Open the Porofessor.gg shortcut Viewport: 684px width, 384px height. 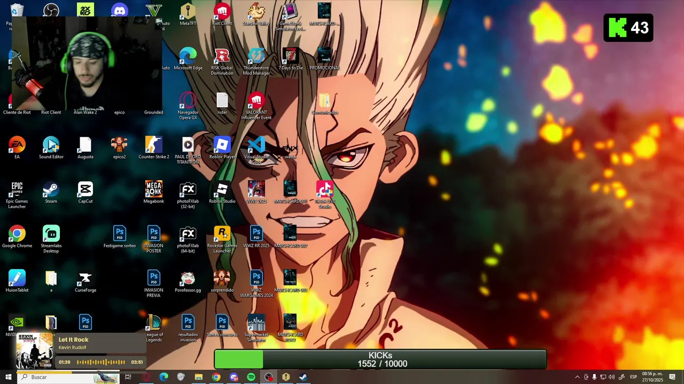(188, 281)
